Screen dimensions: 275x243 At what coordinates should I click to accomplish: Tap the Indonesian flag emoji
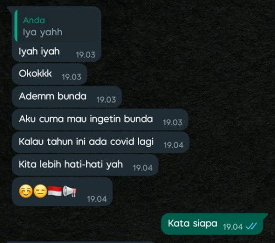(x=55, y=191)
